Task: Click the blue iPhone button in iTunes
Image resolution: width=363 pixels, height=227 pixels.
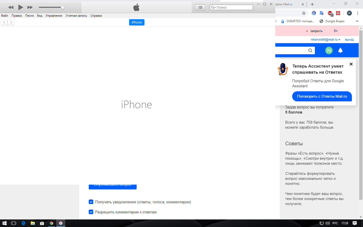Action: pos(137,22)
